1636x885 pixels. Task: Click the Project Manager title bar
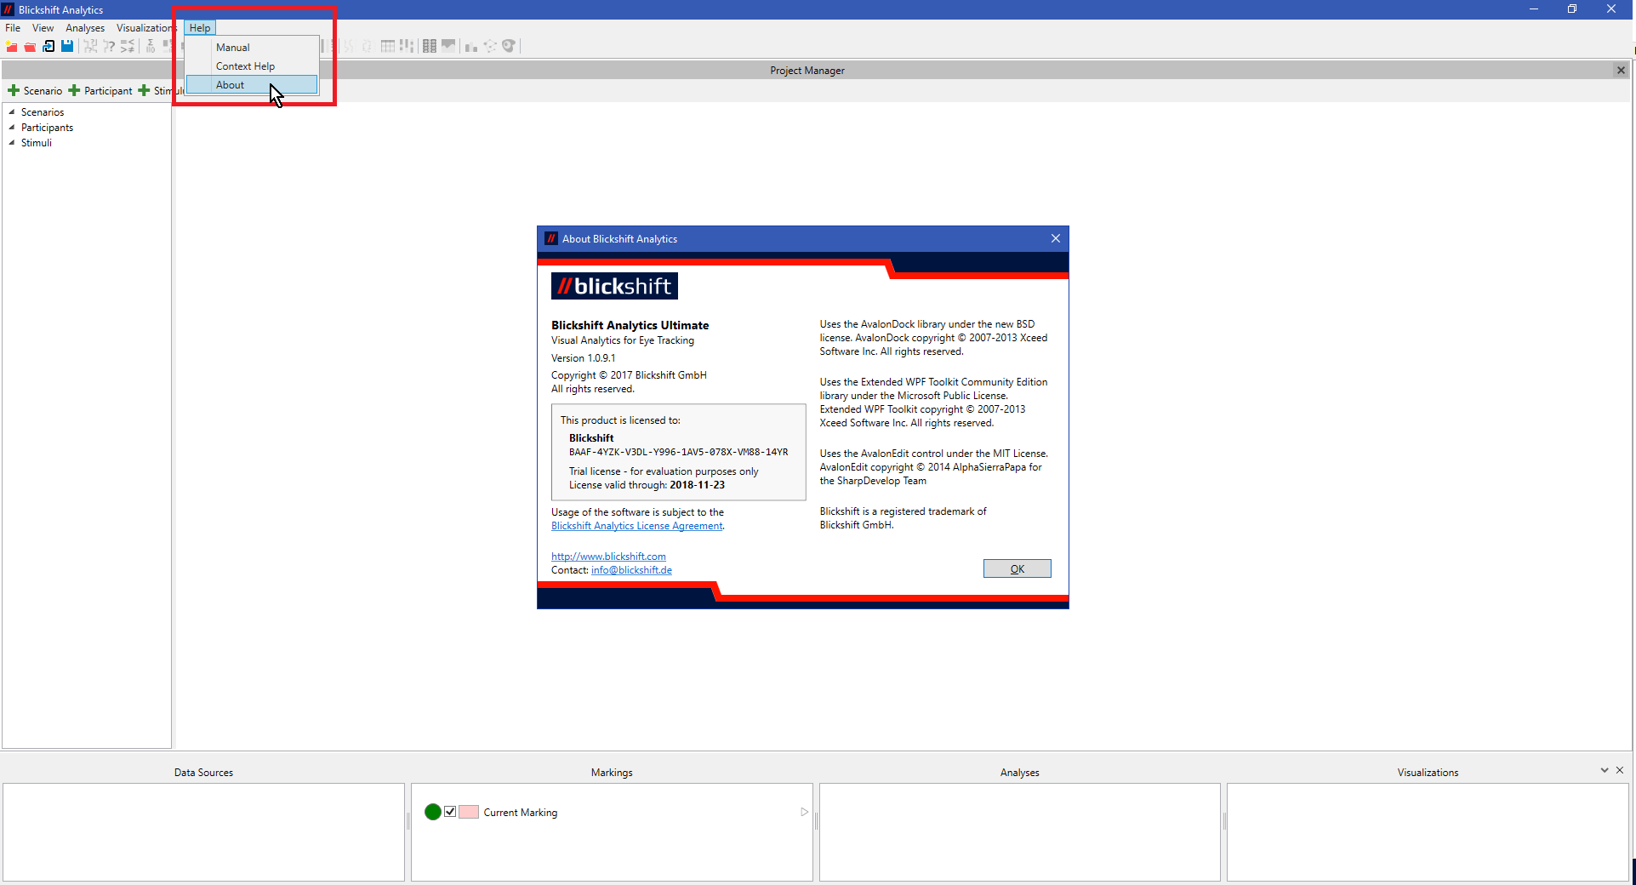pyautogui.click(x=807, y=70)
